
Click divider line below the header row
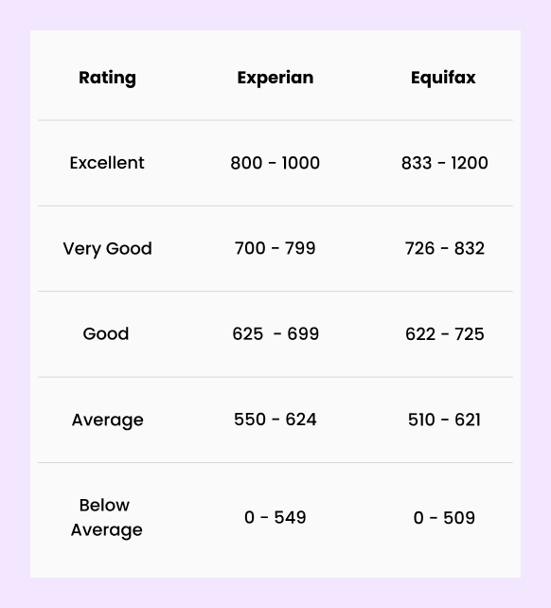tap(275, 120)
